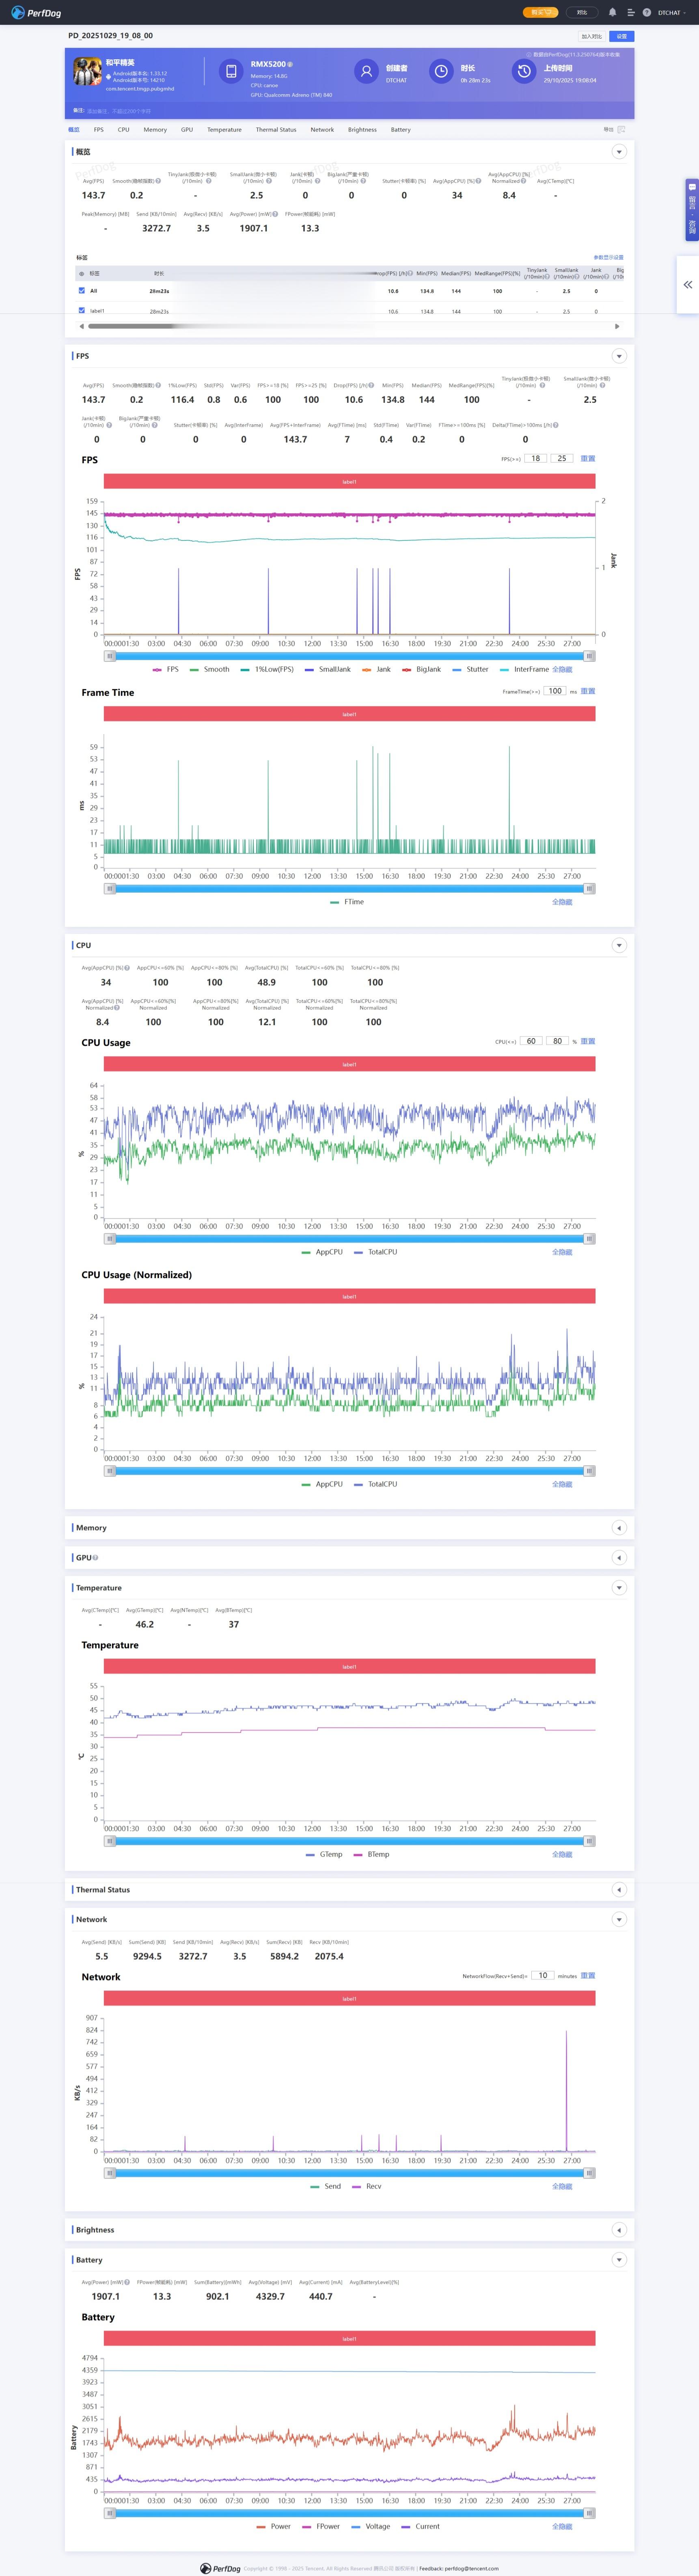This screenshot has height=2576, width=699.
Task: Click the PerfDog logo in header
Action: tap(36, 13)
